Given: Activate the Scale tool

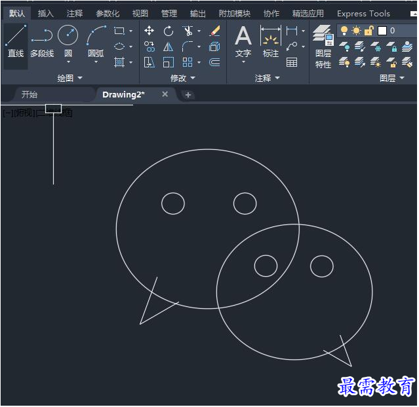Looking at the screenshot, I should (169, 62).
